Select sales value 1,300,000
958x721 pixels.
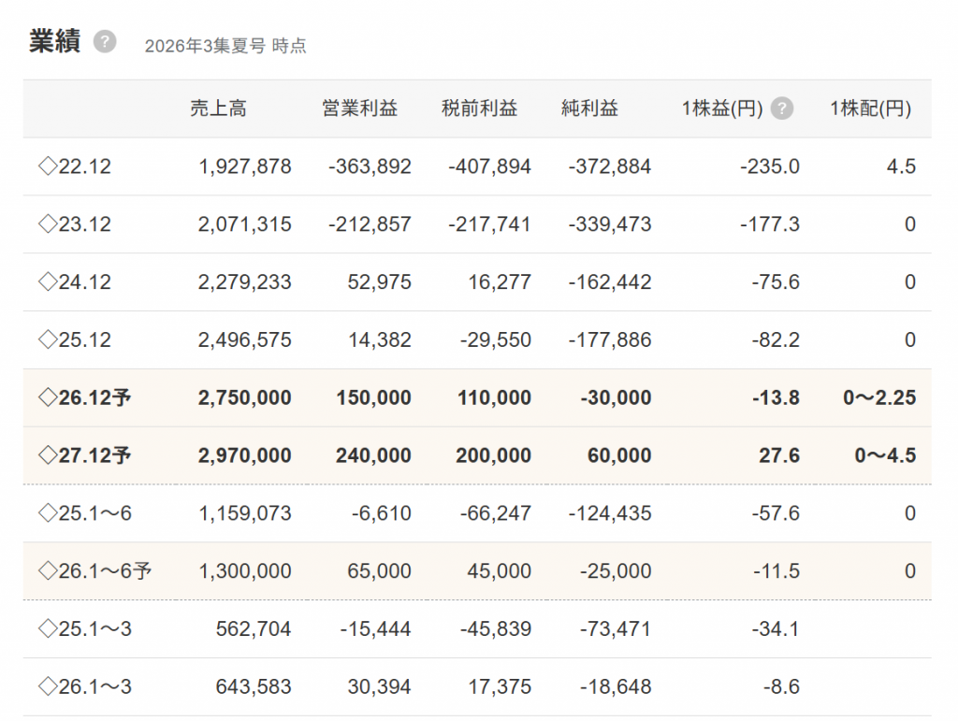coord(245,570)
